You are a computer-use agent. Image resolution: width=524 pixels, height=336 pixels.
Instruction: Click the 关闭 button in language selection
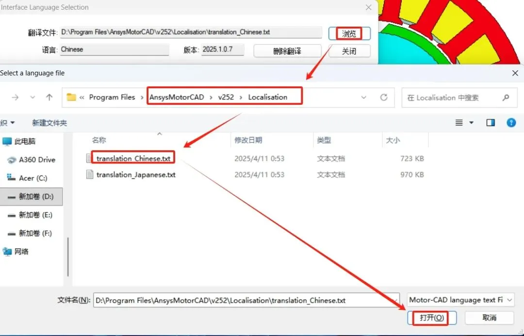click(349, 51)
